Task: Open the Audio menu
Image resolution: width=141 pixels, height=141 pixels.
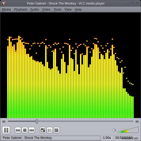Action: (x=35, y=10)
